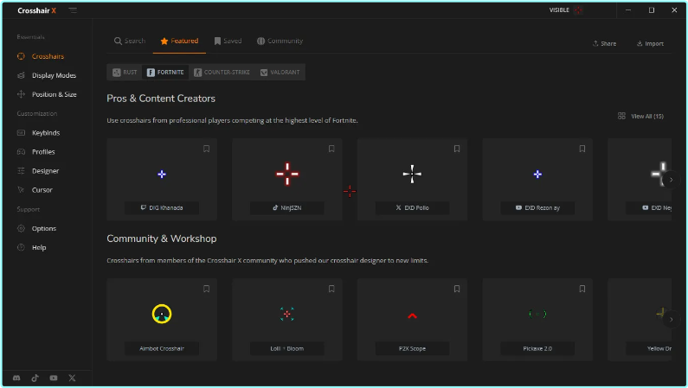The image size is (688, 388).
Task: Bookmark the Aimbot Crosshair card
Action: pos(206,289)
